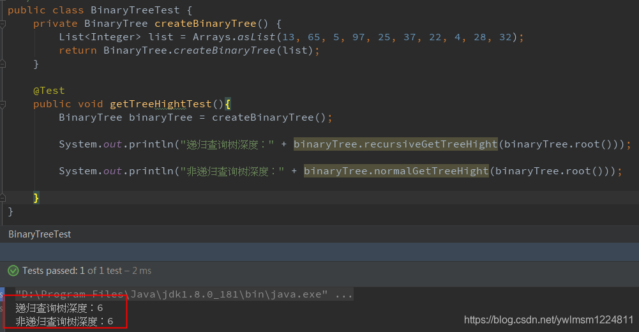Image resolution: width=639 pixels, height=332 pixels.
Task: Click the java.exe command line in console
Action: coord(184,294)
